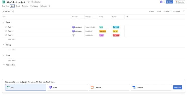187x95 pixels.
Task: Add a new column with plus icon
Action: 127,17
